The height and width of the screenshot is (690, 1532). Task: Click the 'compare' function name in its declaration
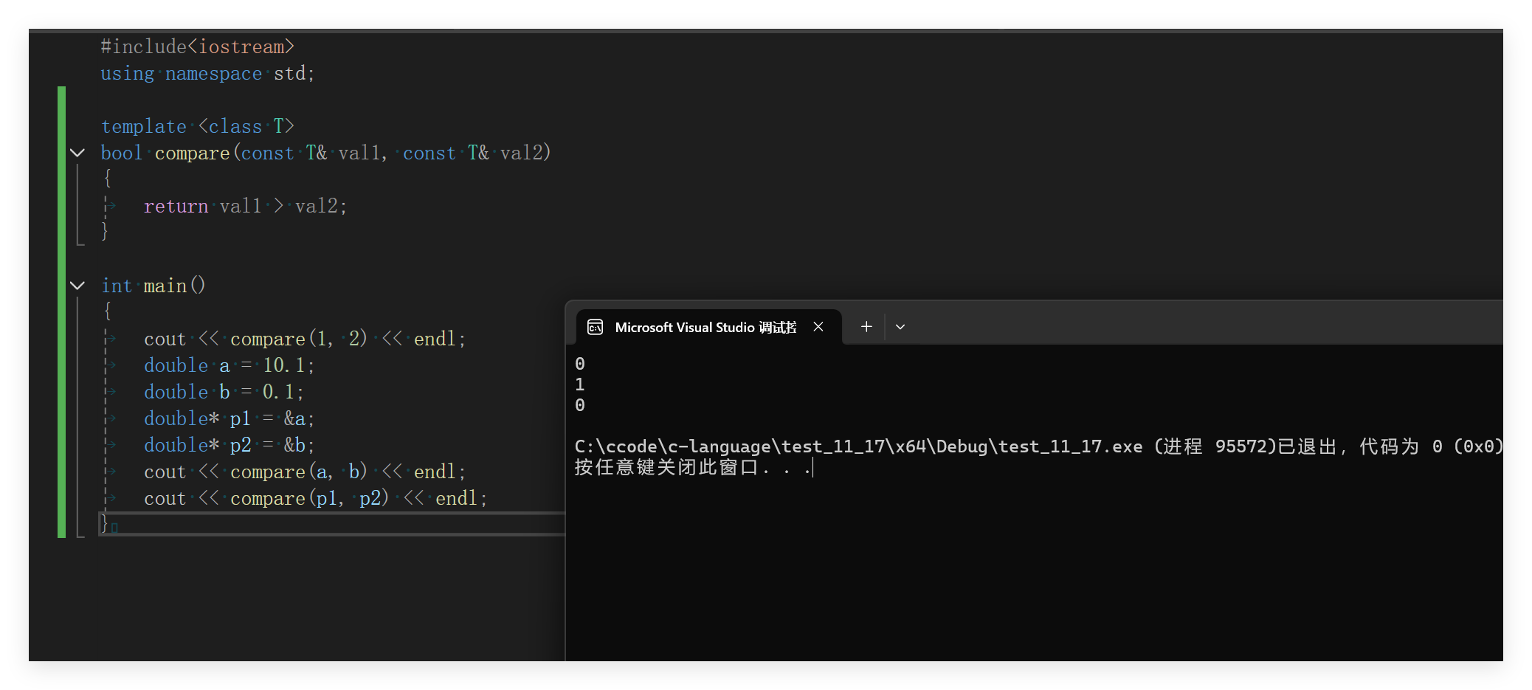192,153
